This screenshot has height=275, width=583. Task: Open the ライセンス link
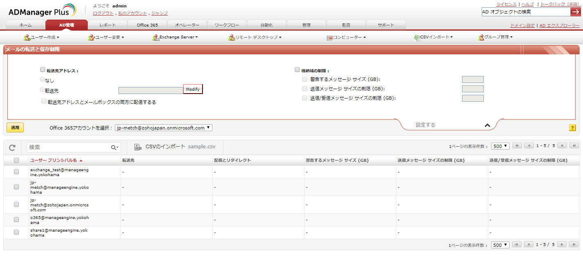coord(506,4)
